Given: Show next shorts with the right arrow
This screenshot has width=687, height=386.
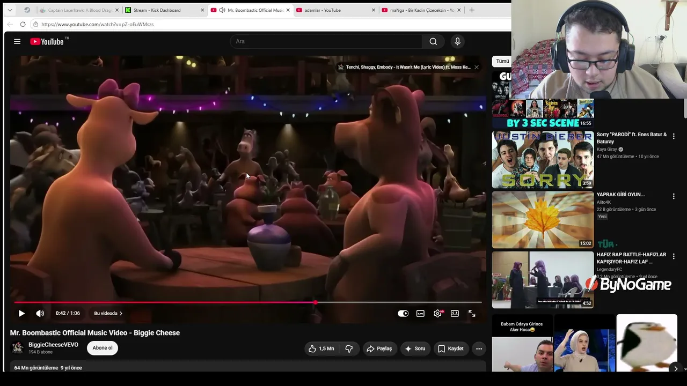Looking at the screenshot, I should [x=676, y=368].
